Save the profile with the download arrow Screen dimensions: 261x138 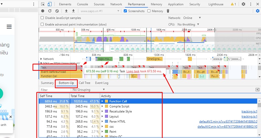tap(73, 11)
